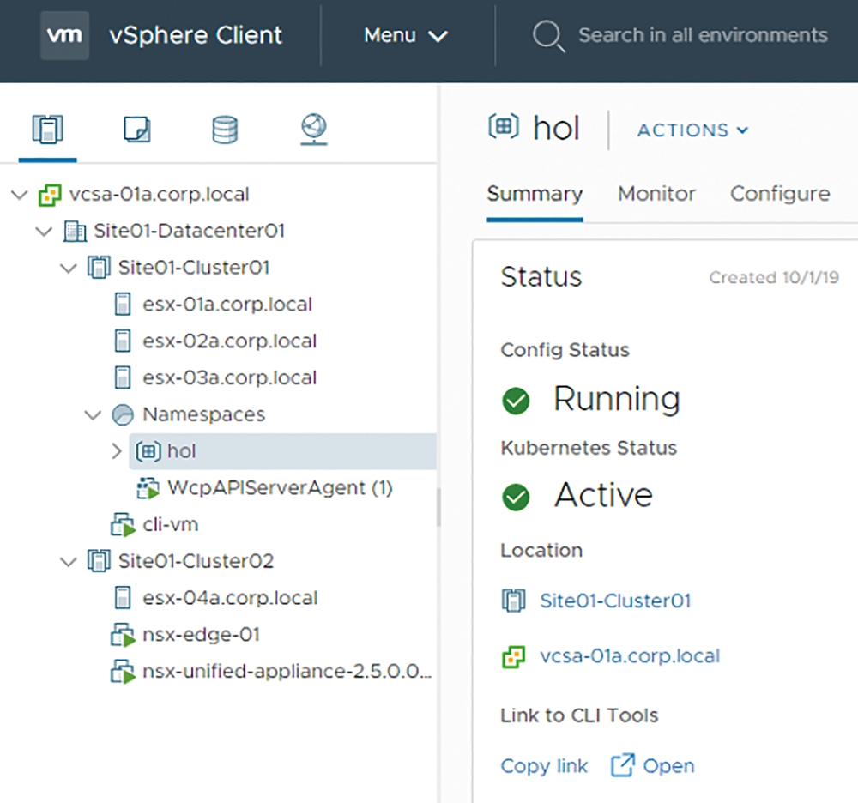Click the Running config status text
Viewport: 858px width, 803px height.
tap(617, 399)
